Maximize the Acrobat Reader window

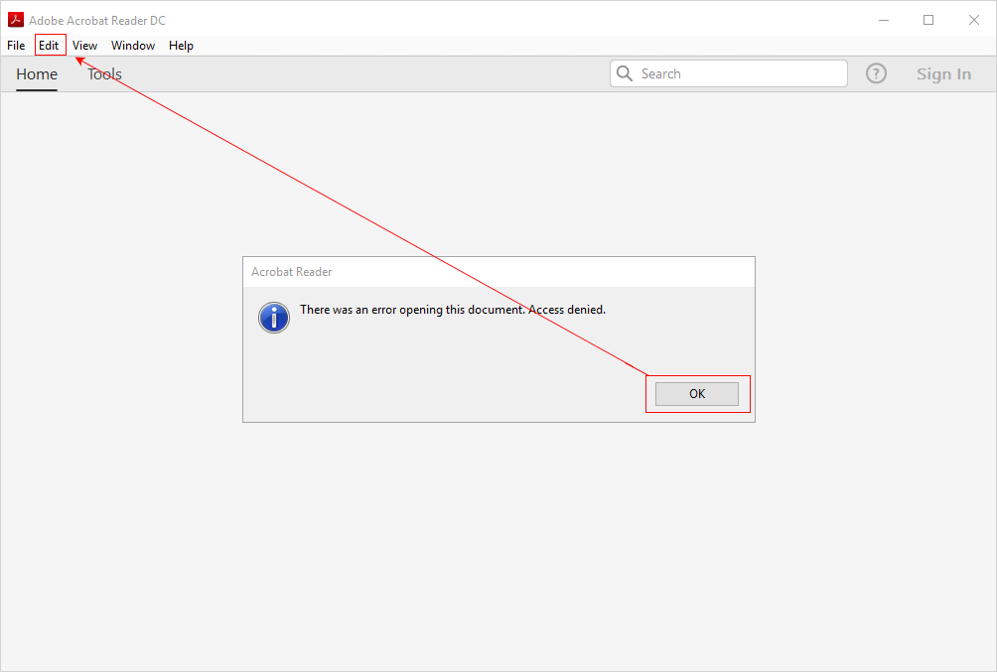(928, 20)
